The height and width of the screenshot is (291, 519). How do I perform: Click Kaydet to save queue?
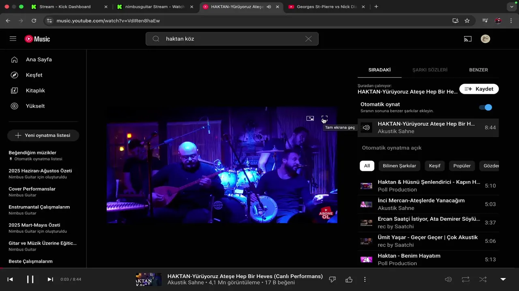coord(479,89)
